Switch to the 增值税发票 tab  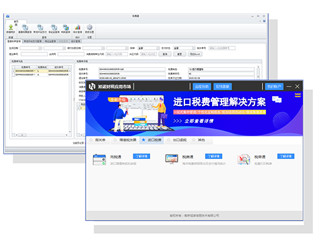click(125, 140)
